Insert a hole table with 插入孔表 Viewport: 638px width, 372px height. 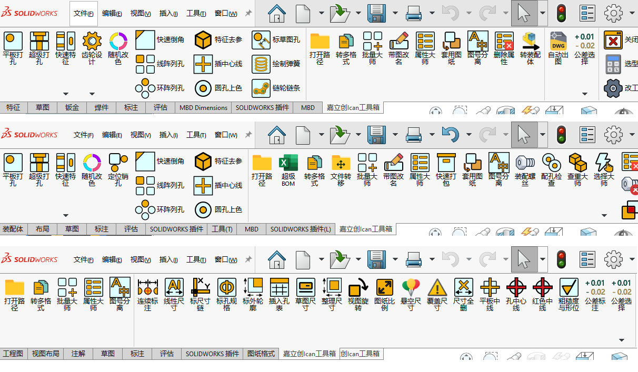click(279, 295)
